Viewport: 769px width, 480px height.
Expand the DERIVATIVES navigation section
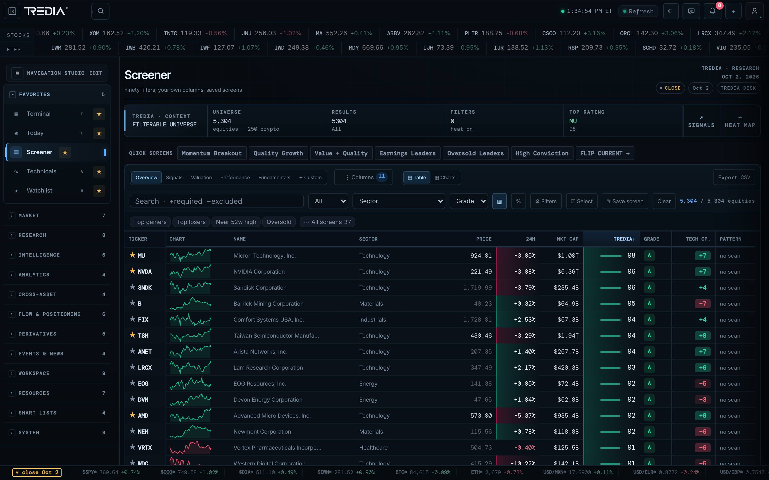point(57,334)
